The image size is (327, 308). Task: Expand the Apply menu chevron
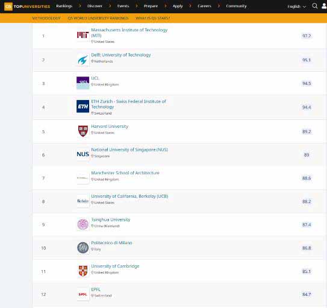(x=190, y=6)
